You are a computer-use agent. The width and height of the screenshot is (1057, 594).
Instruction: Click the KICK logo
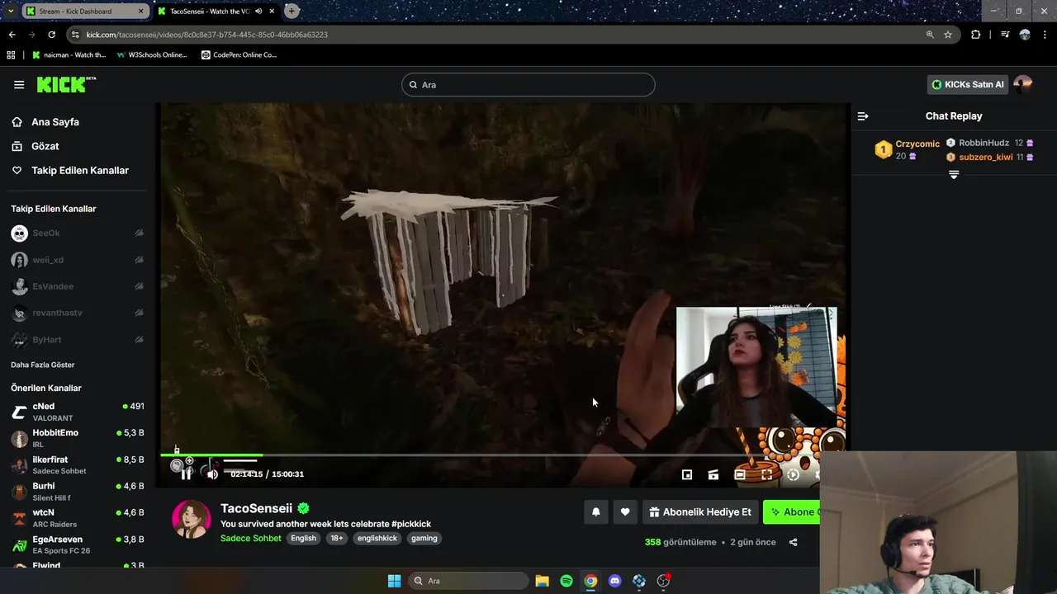66,84
